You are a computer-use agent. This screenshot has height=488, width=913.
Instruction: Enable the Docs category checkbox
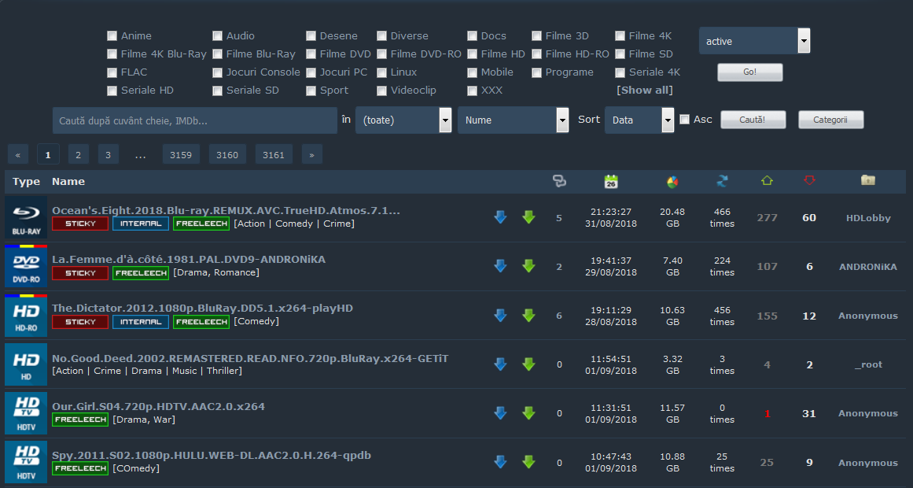(472, 36)
